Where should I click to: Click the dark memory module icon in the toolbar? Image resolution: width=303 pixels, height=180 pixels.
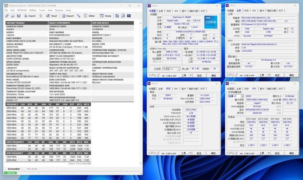click(x=129, y=16)
